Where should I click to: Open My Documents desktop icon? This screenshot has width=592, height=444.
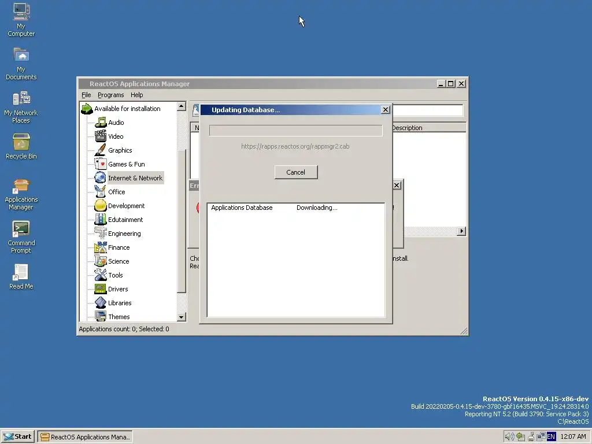point(21,64)
